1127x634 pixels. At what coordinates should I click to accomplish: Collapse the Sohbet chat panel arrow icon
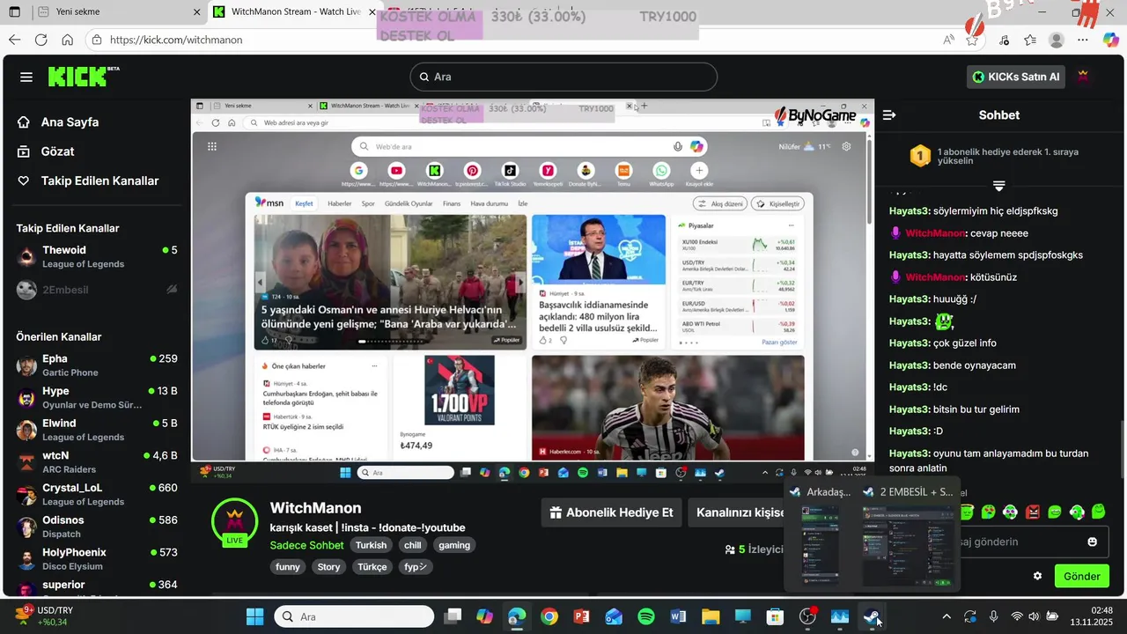point(889,114)
